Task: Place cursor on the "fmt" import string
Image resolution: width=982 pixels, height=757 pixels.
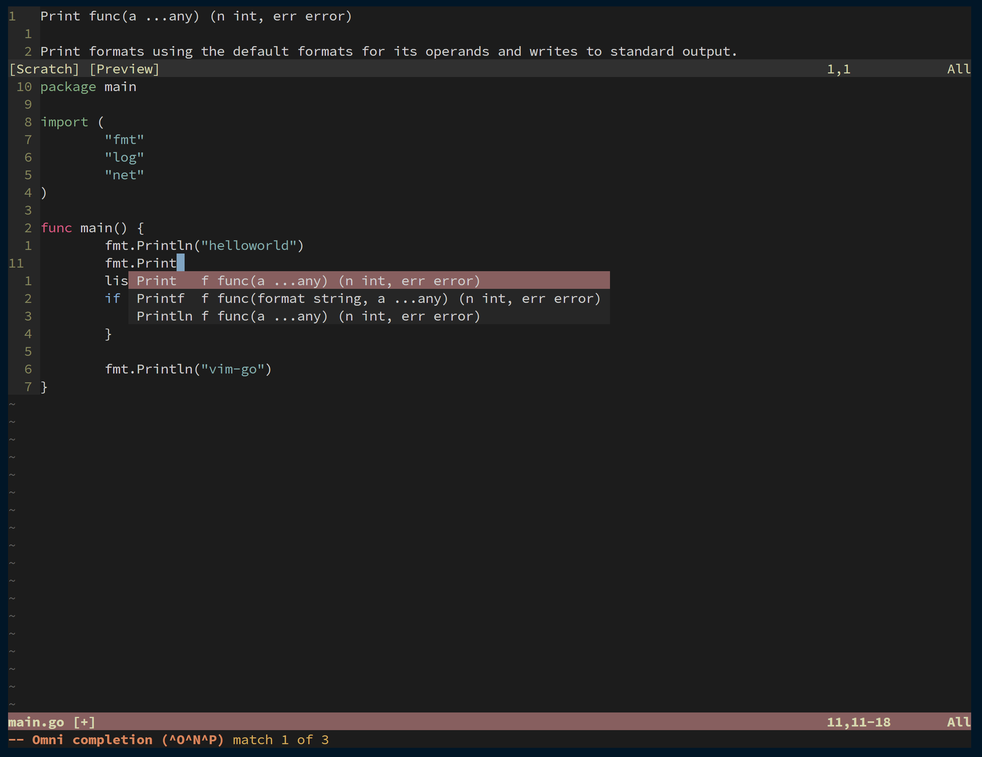Action: click(124, 140)
